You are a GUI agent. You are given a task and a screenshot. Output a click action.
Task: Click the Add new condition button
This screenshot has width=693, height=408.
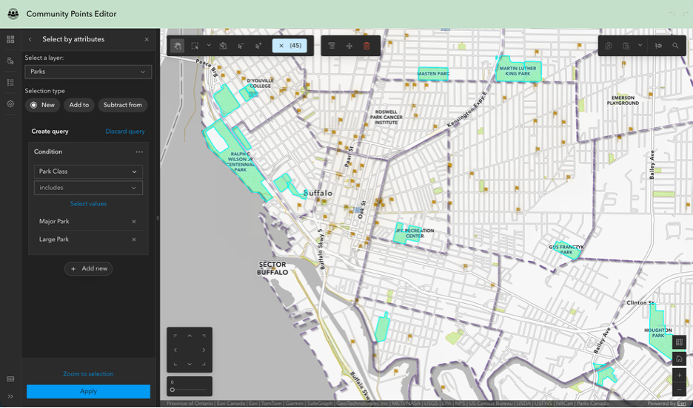pos(88,268)
